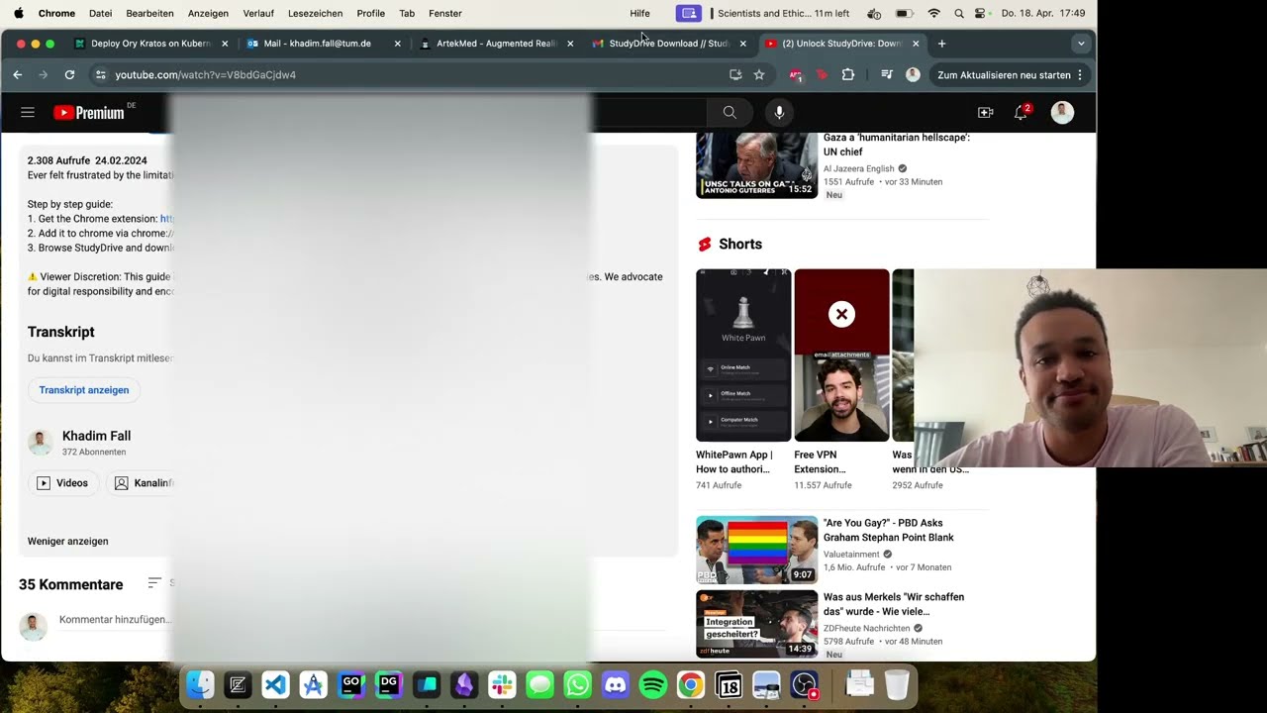
Task: Open the YouTube hamburger guide menu
Action: point(28,113)
